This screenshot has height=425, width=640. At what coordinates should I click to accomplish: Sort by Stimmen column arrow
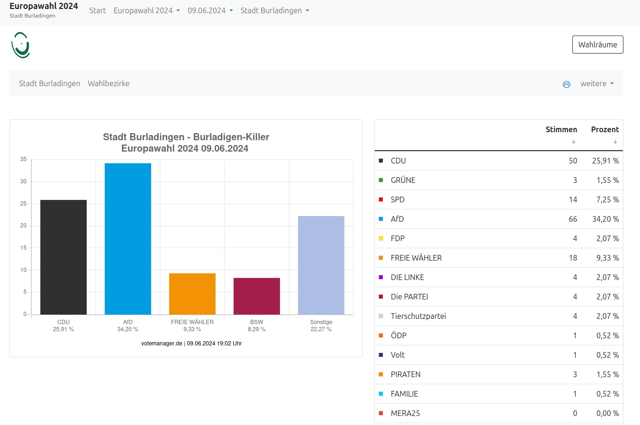[x=573, y=142]
